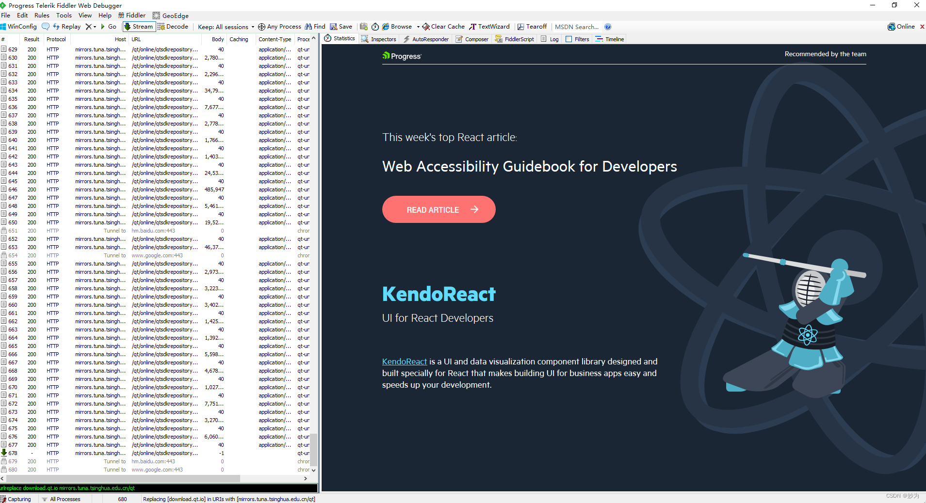Toggle Capturing in the status bar
The height and width of the screenshot is (503, 926).
point(16,499)
